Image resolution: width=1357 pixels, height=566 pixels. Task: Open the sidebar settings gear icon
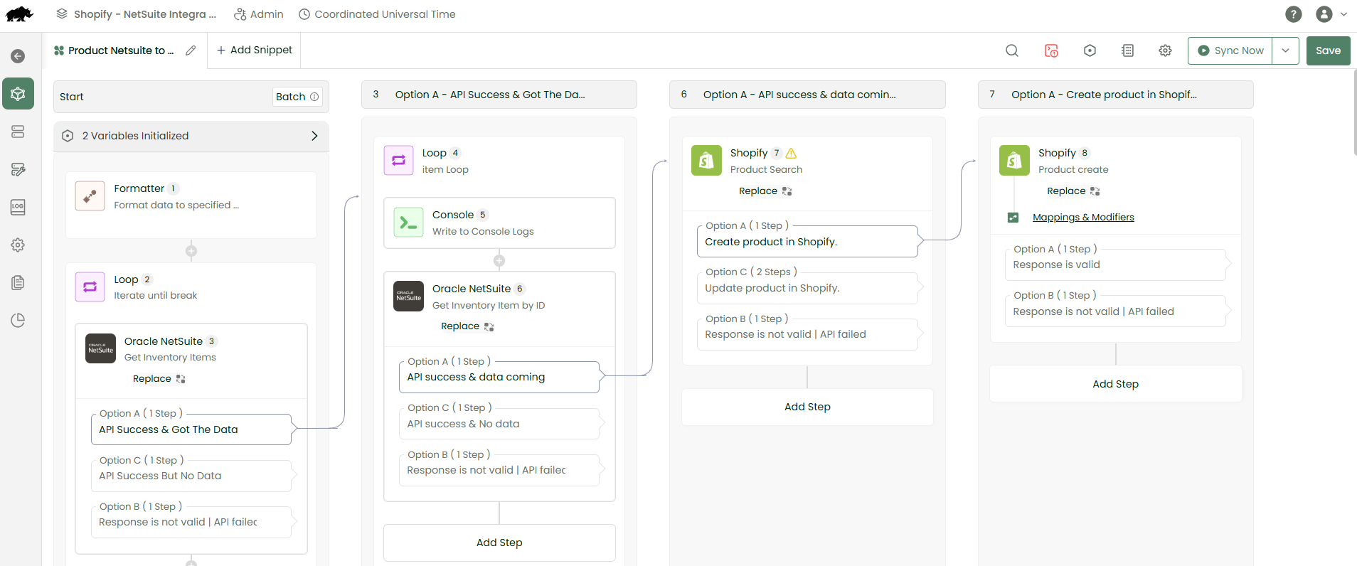(18, 245)
